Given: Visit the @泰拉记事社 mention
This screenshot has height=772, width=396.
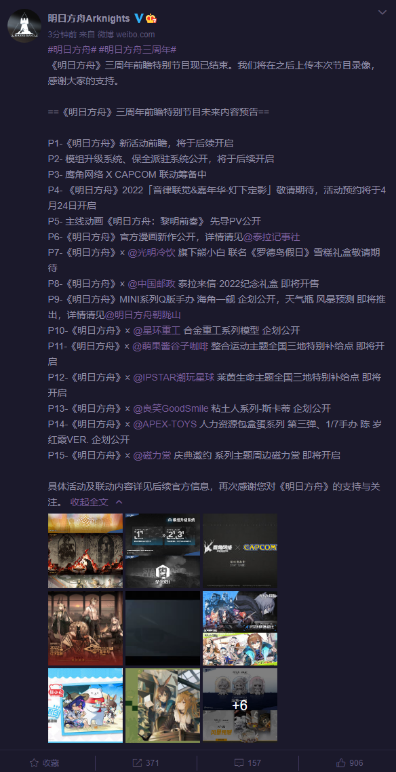Looking at the screenshot, I should tap(271, 237).
